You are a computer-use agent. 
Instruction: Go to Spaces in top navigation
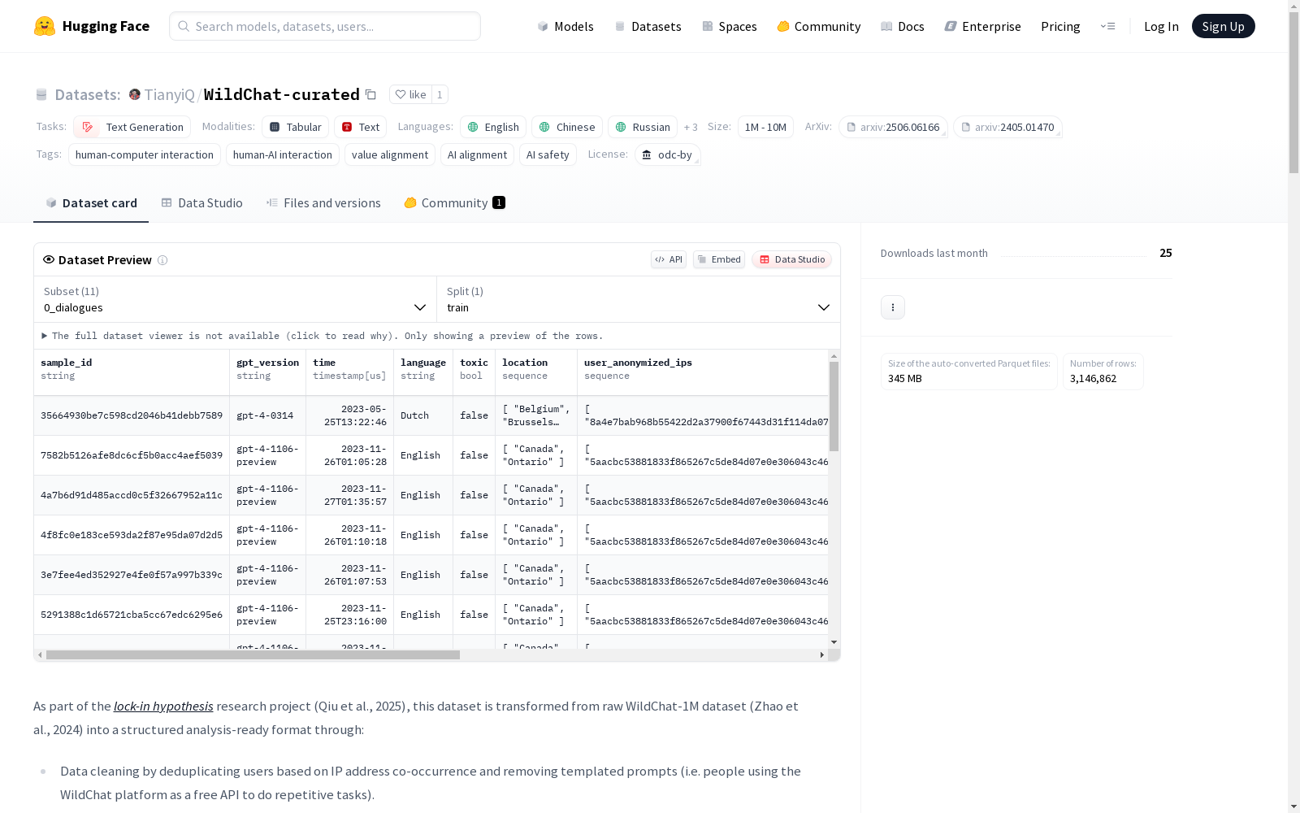pos(730,26)
